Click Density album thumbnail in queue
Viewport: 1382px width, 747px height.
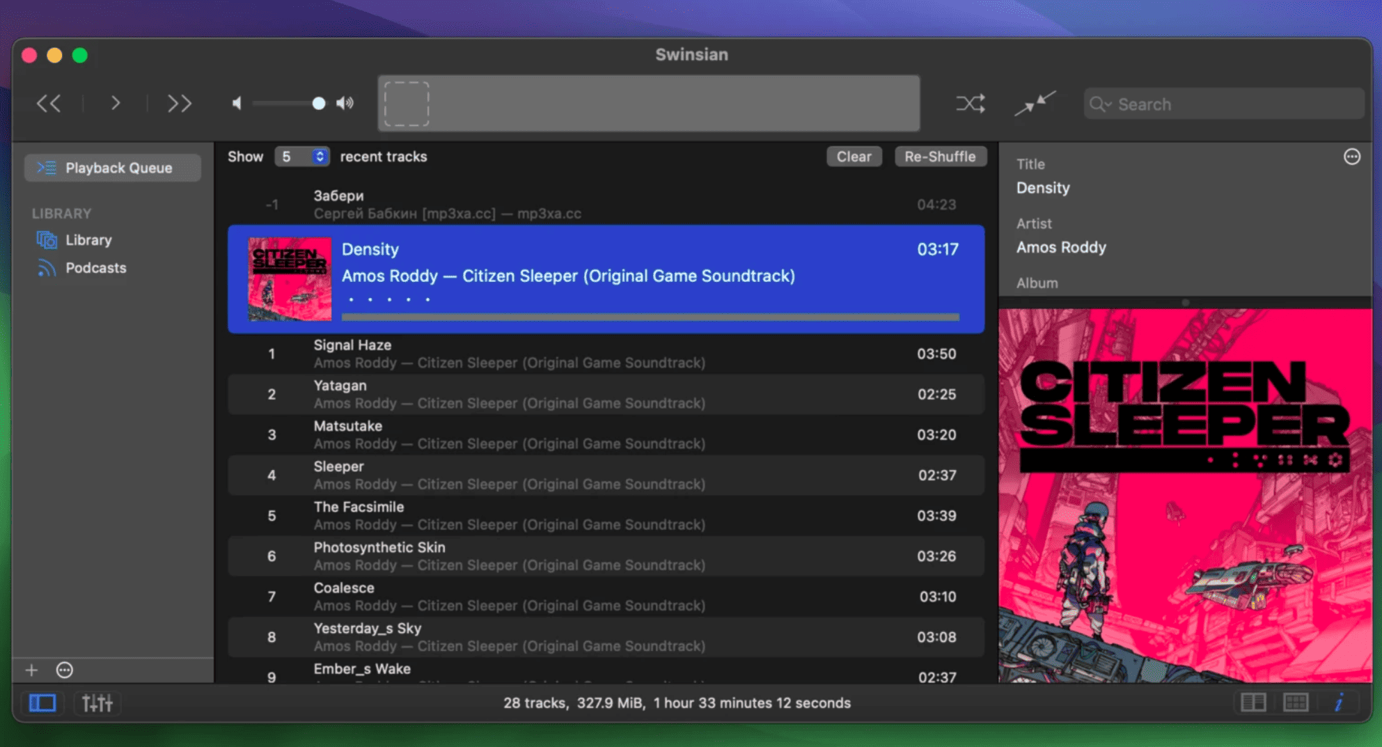point(290,279)
